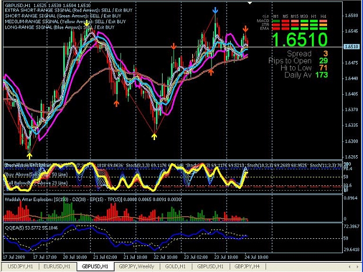363x272 pixels.
Task: Click the MACD row label in signal matrix
Action: click(x=263, y=21)
